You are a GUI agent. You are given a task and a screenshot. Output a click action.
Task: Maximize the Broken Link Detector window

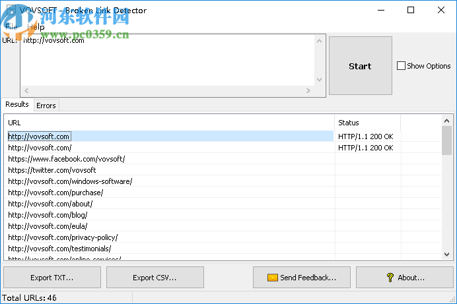pyautogui.click(x=411, y=10)
